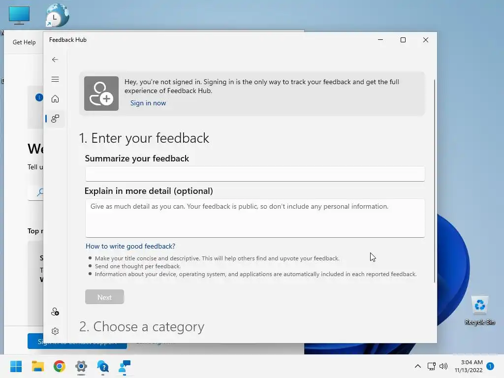Follow the Sign in now link

[x=148, y=103]
